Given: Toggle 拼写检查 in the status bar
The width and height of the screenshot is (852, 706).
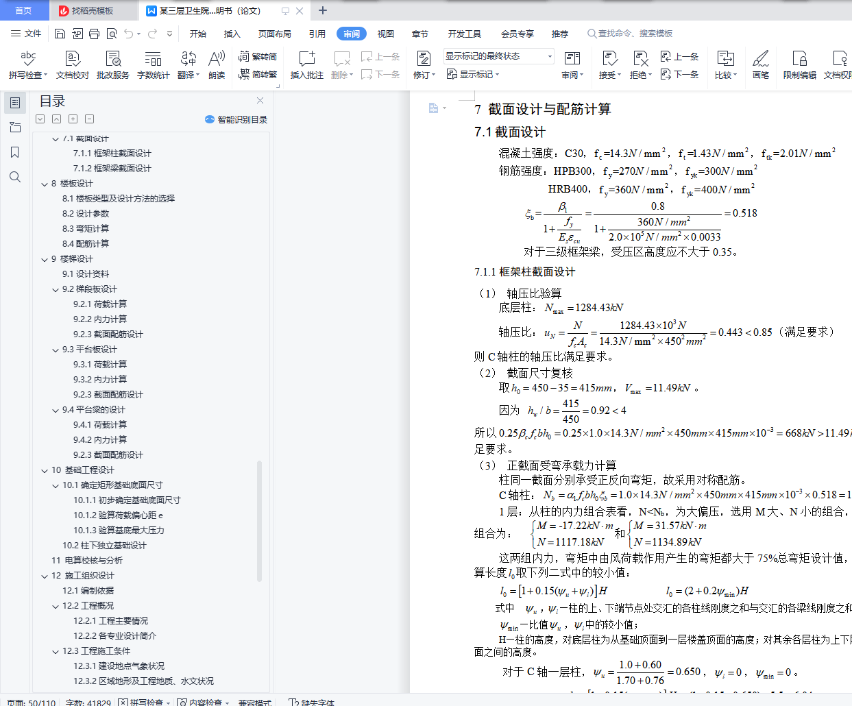Looking at the screenshot, I should (x=145, y=702).
